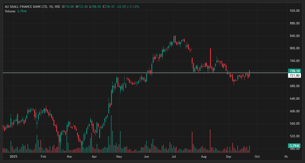Click the 640.00 price scale label
Viewport: 305px width, 163px height.
[x=295, y=99]
